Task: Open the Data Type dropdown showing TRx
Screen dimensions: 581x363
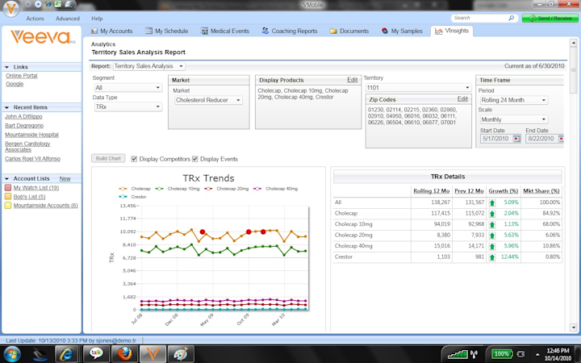Action: tap(127, 107)
